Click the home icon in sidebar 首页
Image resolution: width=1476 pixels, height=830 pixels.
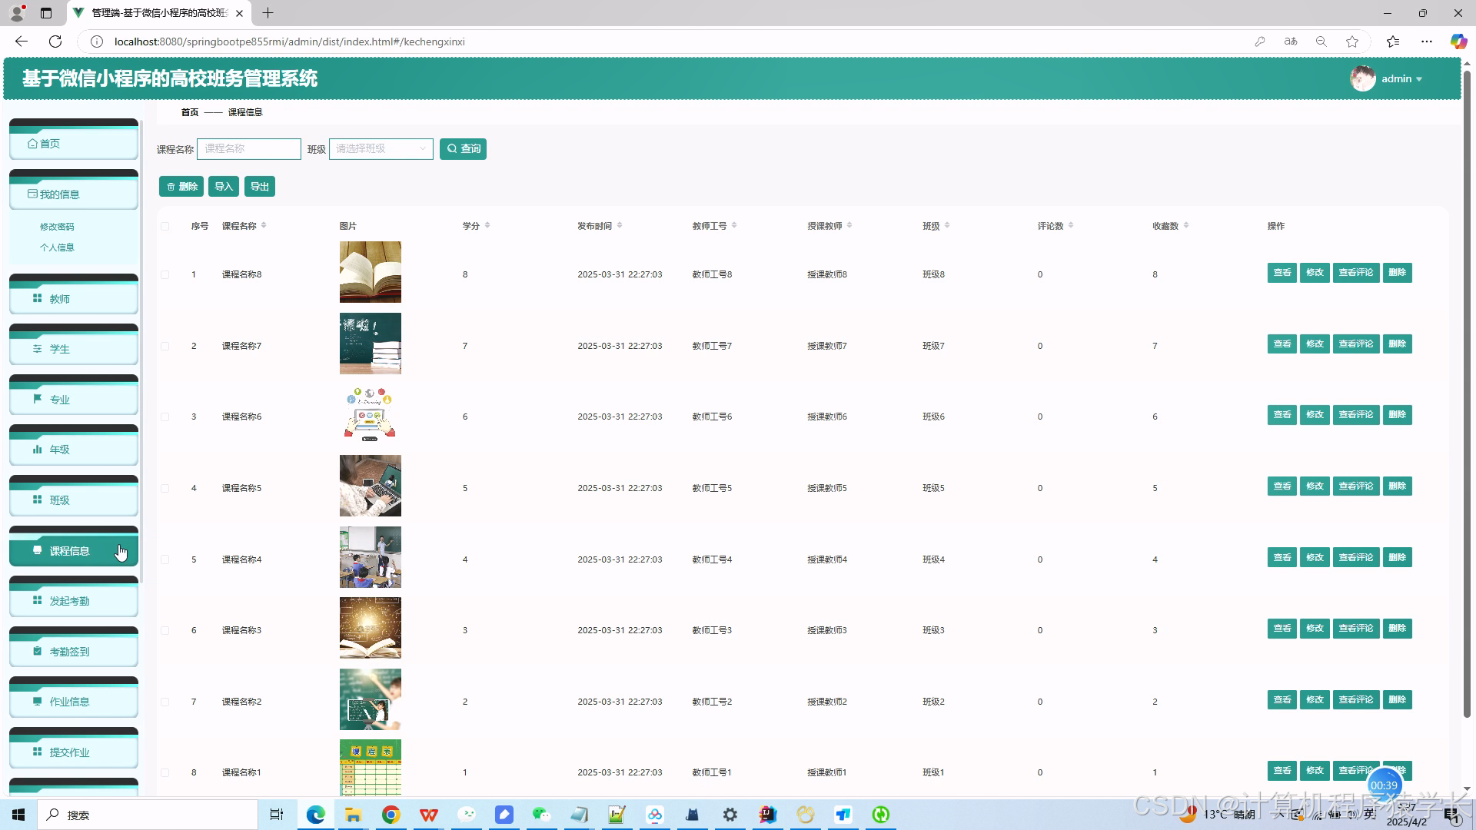(x=32, y=144)
